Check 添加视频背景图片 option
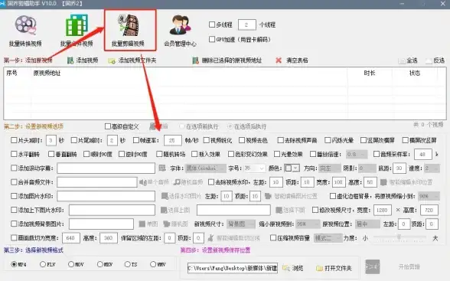 pos(14,224)
